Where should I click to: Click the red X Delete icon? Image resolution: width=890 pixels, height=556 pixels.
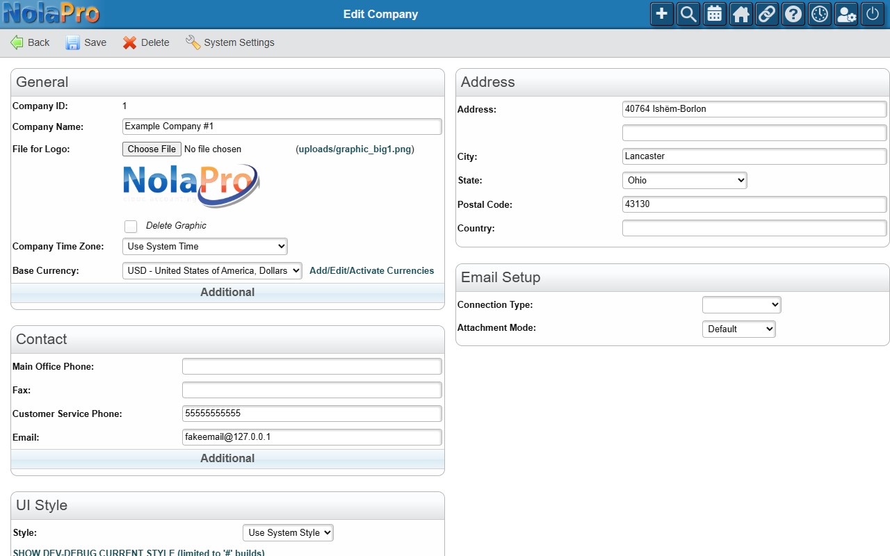pos(130,42)
